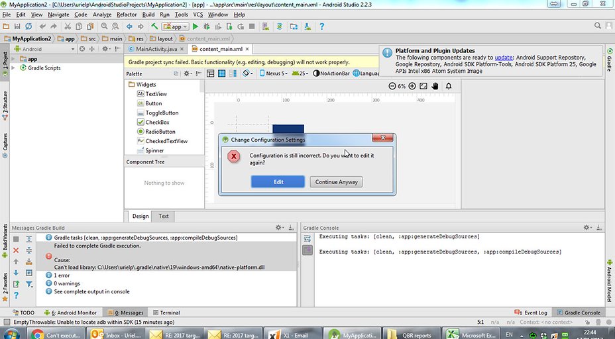
Task: Click the Replace magnifier icon
Action: click(x=115, y=26)
